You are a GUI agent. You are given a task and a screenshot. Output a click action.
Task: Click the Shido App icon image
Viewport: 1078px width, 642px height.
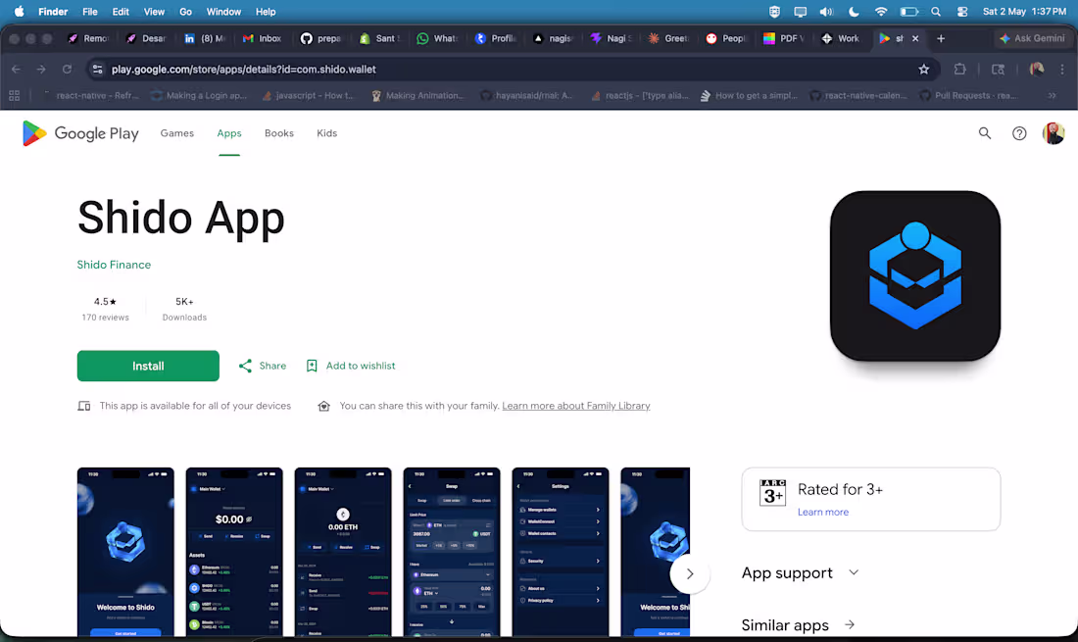point(915,275)
